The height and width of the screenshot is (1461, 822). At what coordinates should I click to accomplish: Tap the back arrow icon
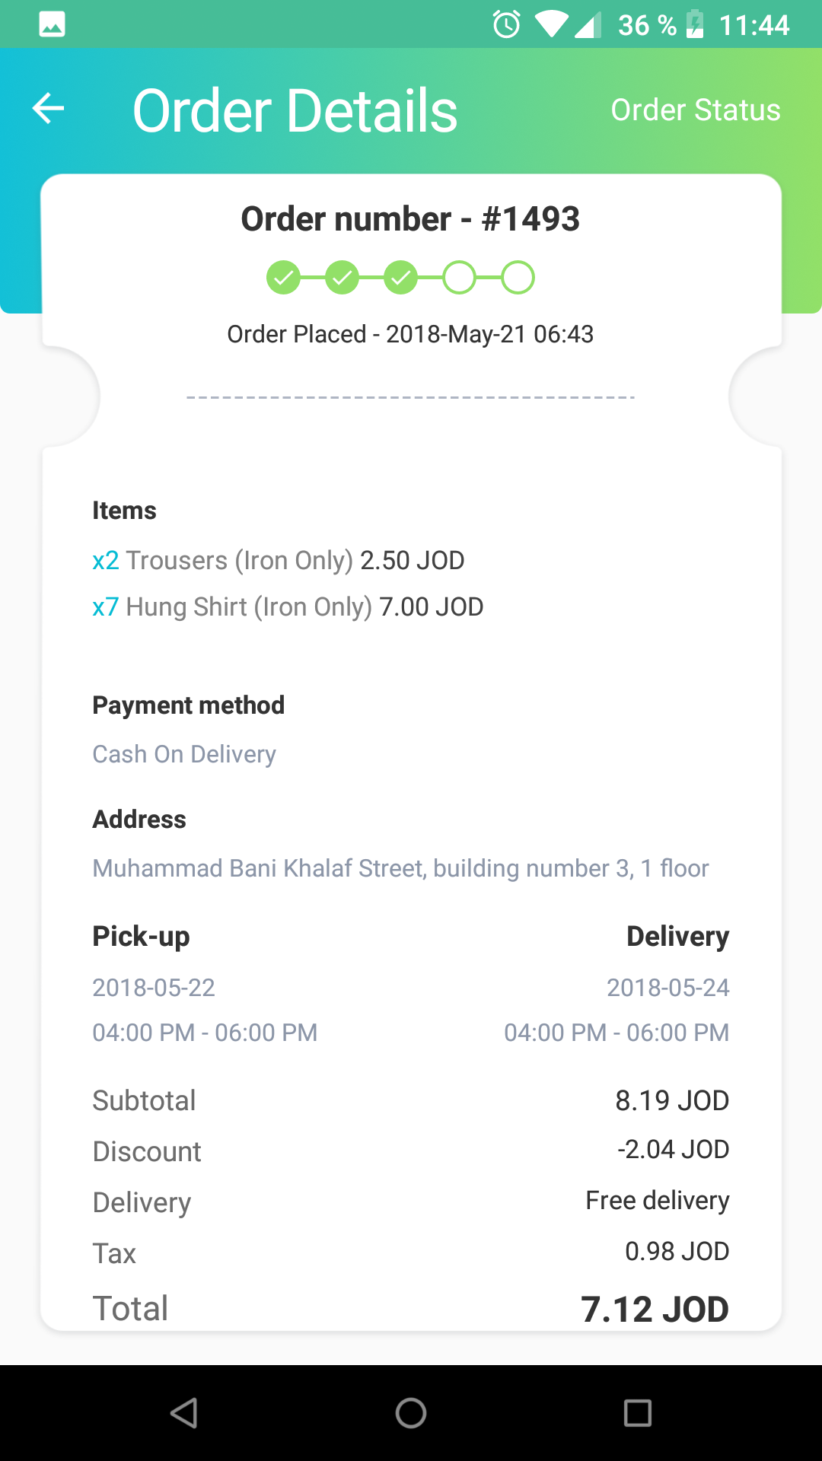(x=48, y=109)
